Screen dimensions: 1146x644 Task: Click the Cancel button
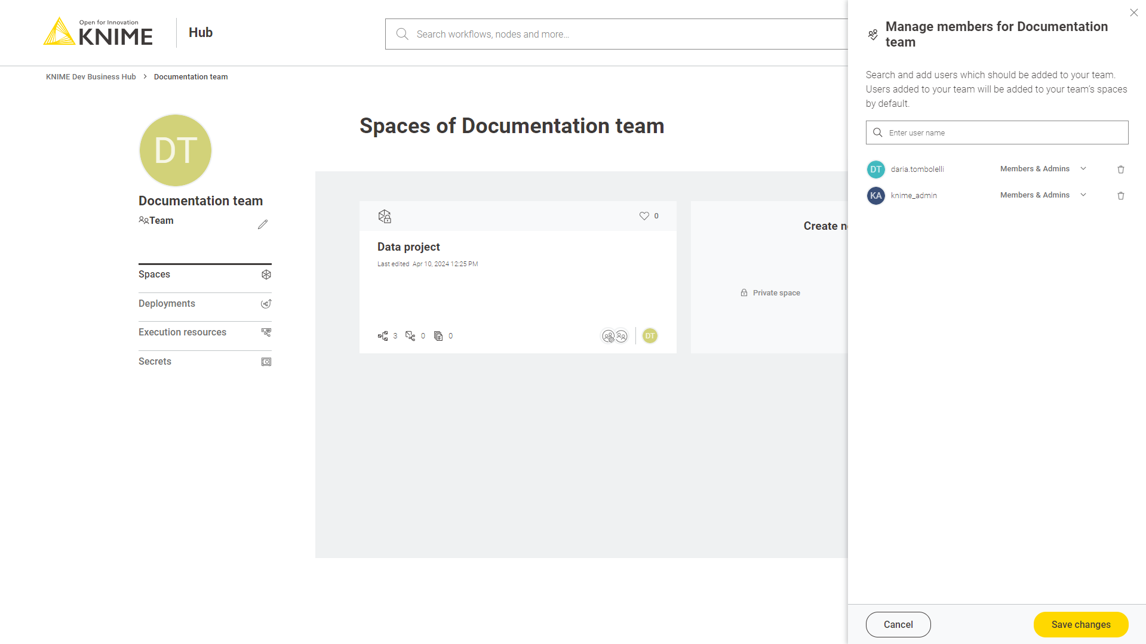click(898, 624)
